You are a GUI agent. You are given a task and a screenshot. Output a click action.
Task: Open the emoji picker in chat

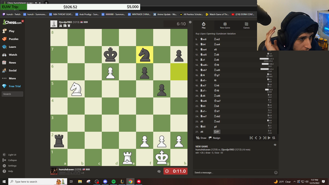[276, 173]
